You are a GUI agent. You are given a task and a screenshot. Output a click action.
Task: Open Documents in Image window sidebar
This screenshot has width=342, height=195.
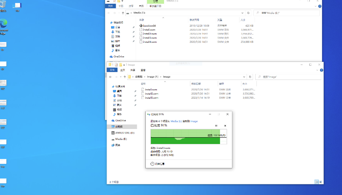coord(117,100)
